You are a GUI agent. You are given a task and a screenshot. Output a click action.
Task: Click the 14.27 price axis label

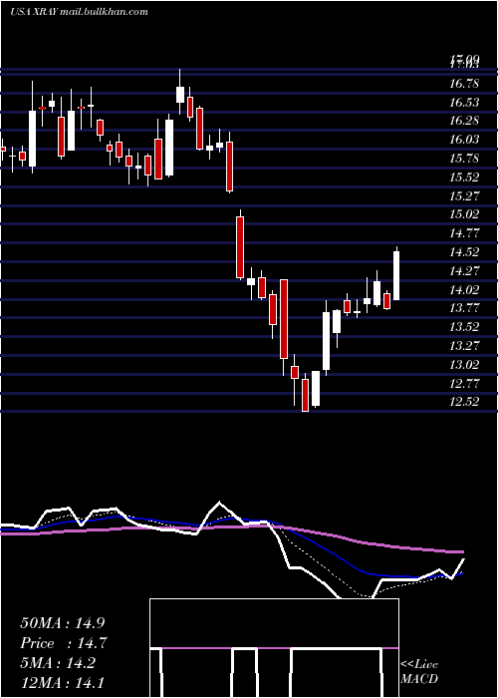pyautogui.click(x=464, y=270)
